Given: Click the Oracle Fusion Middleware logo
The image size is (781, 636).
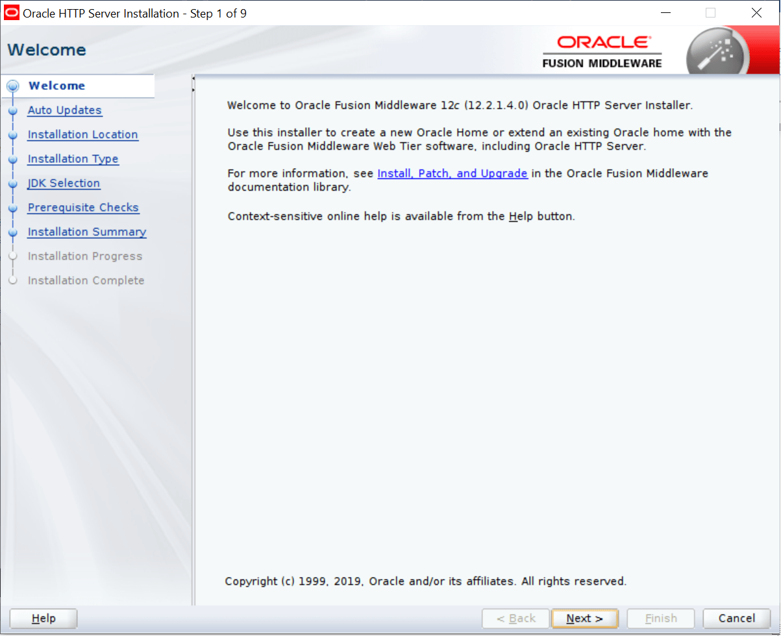Looking at the screenshot, I should tap(602, 49).
